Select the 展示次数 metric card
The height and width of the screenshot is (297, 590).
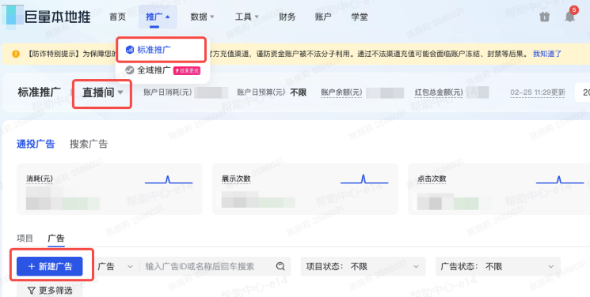(305, 189)
